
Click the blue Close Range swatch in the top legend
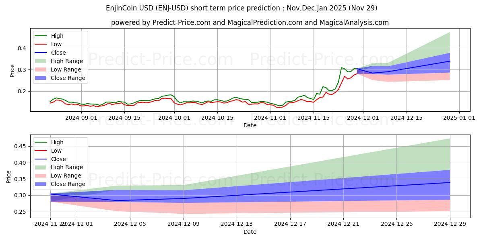click(41, 78)
